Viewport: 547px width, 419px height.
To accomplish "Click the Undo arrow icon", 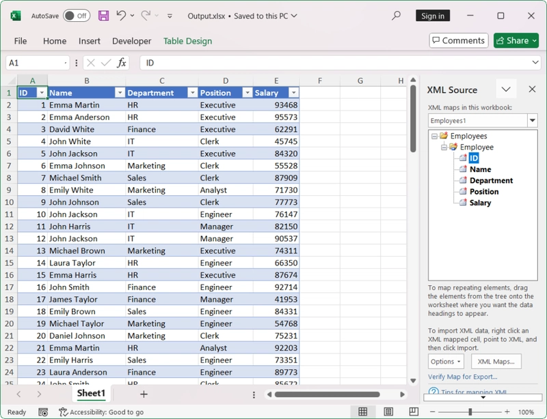I will click(x=121, y=16).
